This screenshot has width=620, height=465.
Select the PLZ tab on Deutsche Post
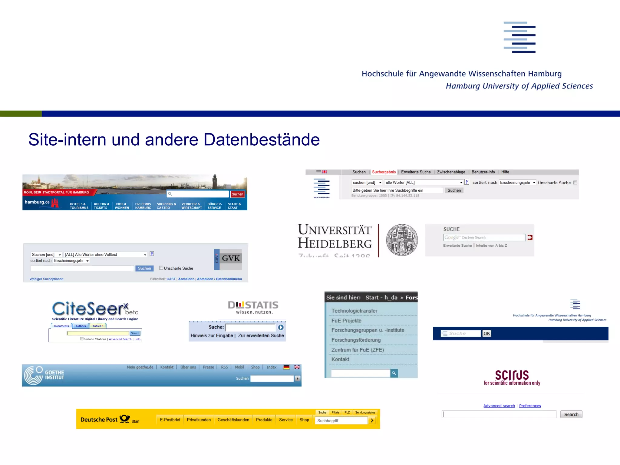347,412
